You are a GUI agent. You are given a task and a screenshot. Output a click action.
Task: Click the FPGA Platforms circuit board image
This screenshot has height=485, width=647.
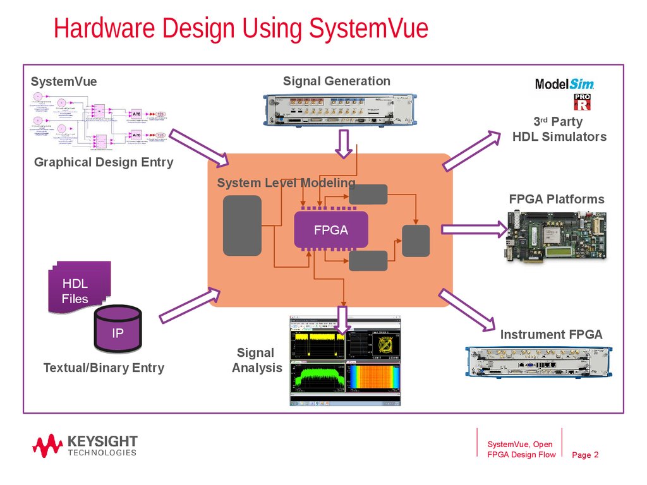555,236
